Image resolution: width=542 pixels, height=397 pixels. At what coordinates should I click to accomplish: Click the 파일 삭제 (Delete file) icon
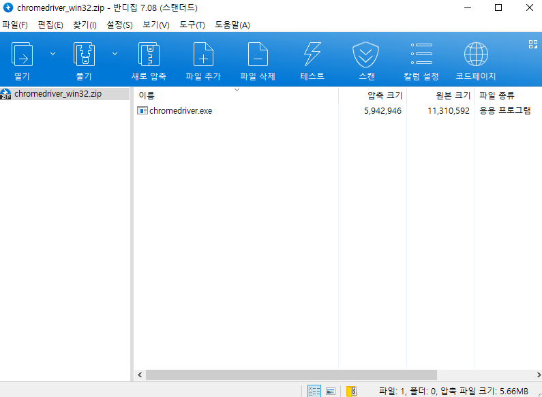coord(258,54)
